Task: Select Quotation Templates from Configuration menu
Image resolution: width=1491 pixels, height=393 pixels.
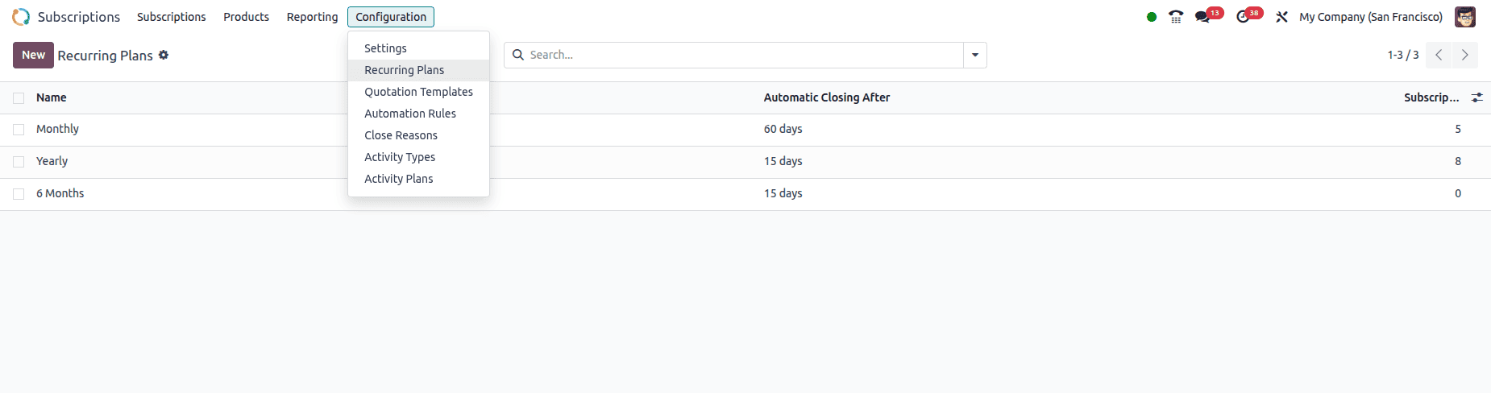Action: coord(418,92)
